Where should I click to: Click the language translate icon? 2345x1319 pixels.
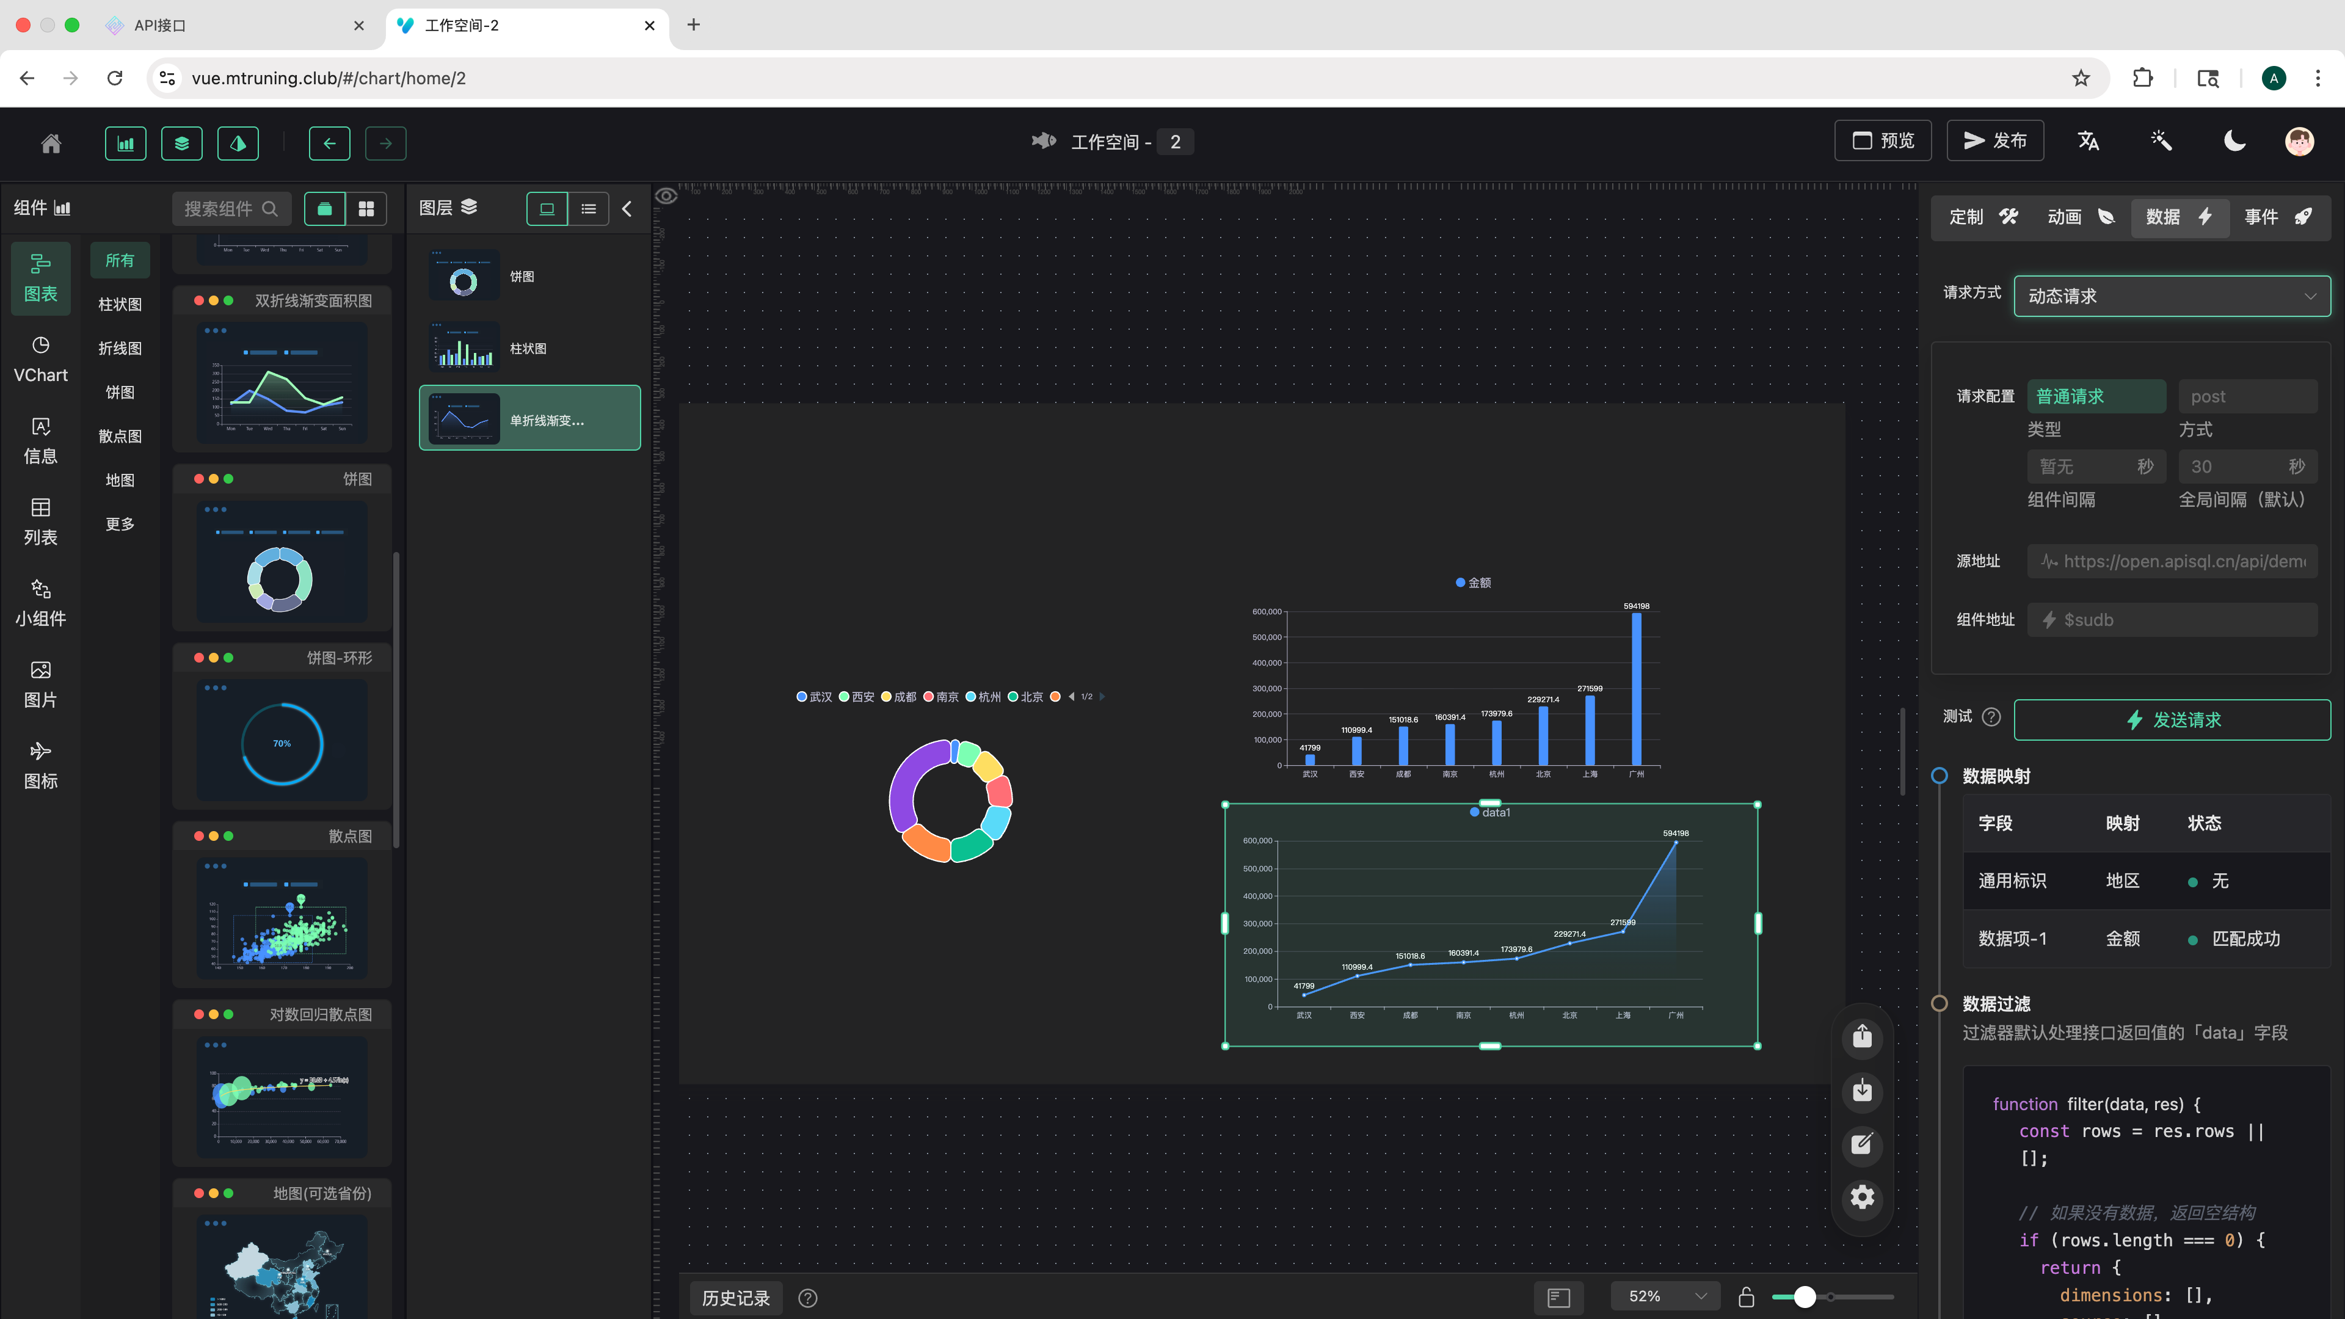coord(2089,141)
